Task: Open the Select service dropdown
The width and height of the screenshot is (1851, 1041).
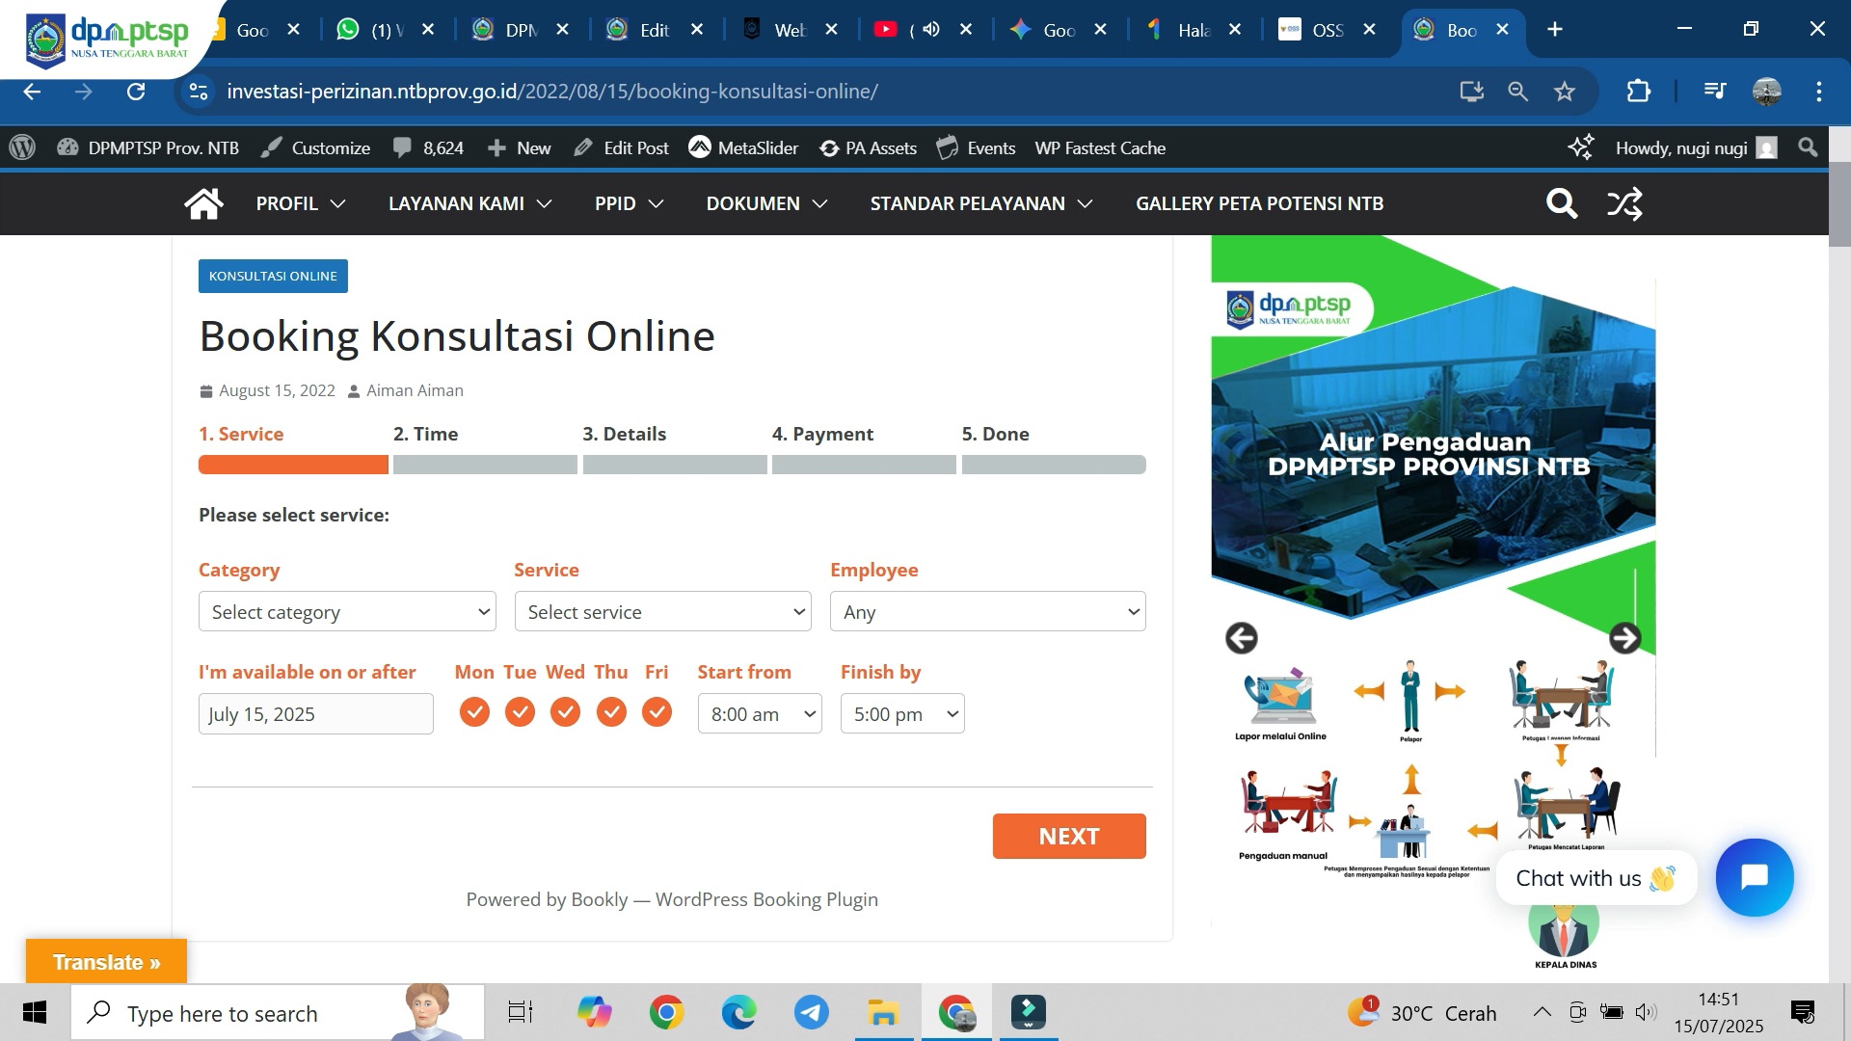Action: point(662,612)
